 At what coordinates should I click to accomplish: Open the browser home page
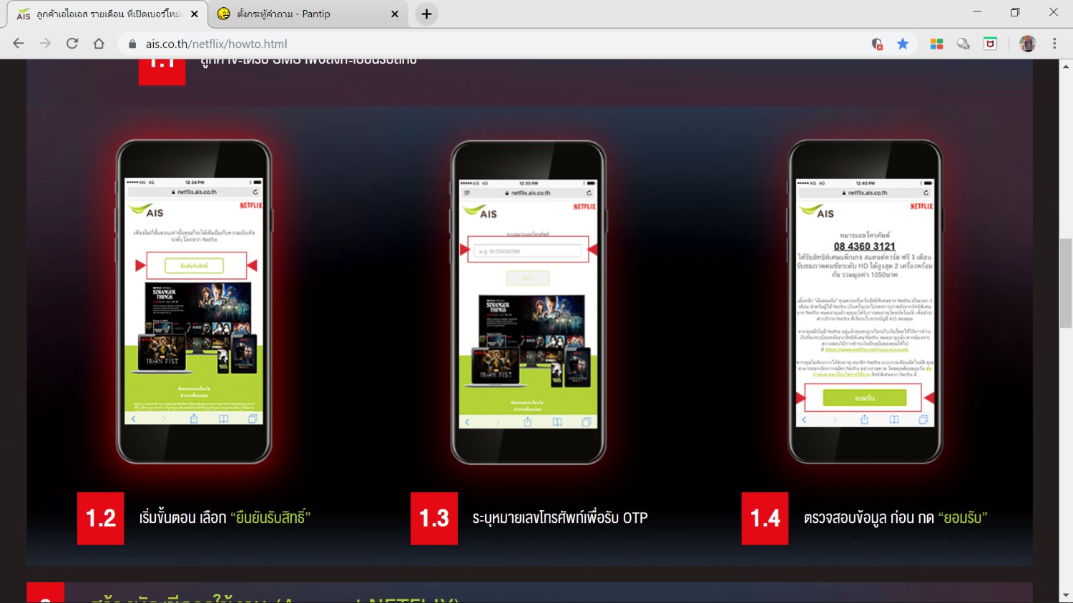pyautogui.click(x=99, y=44)
